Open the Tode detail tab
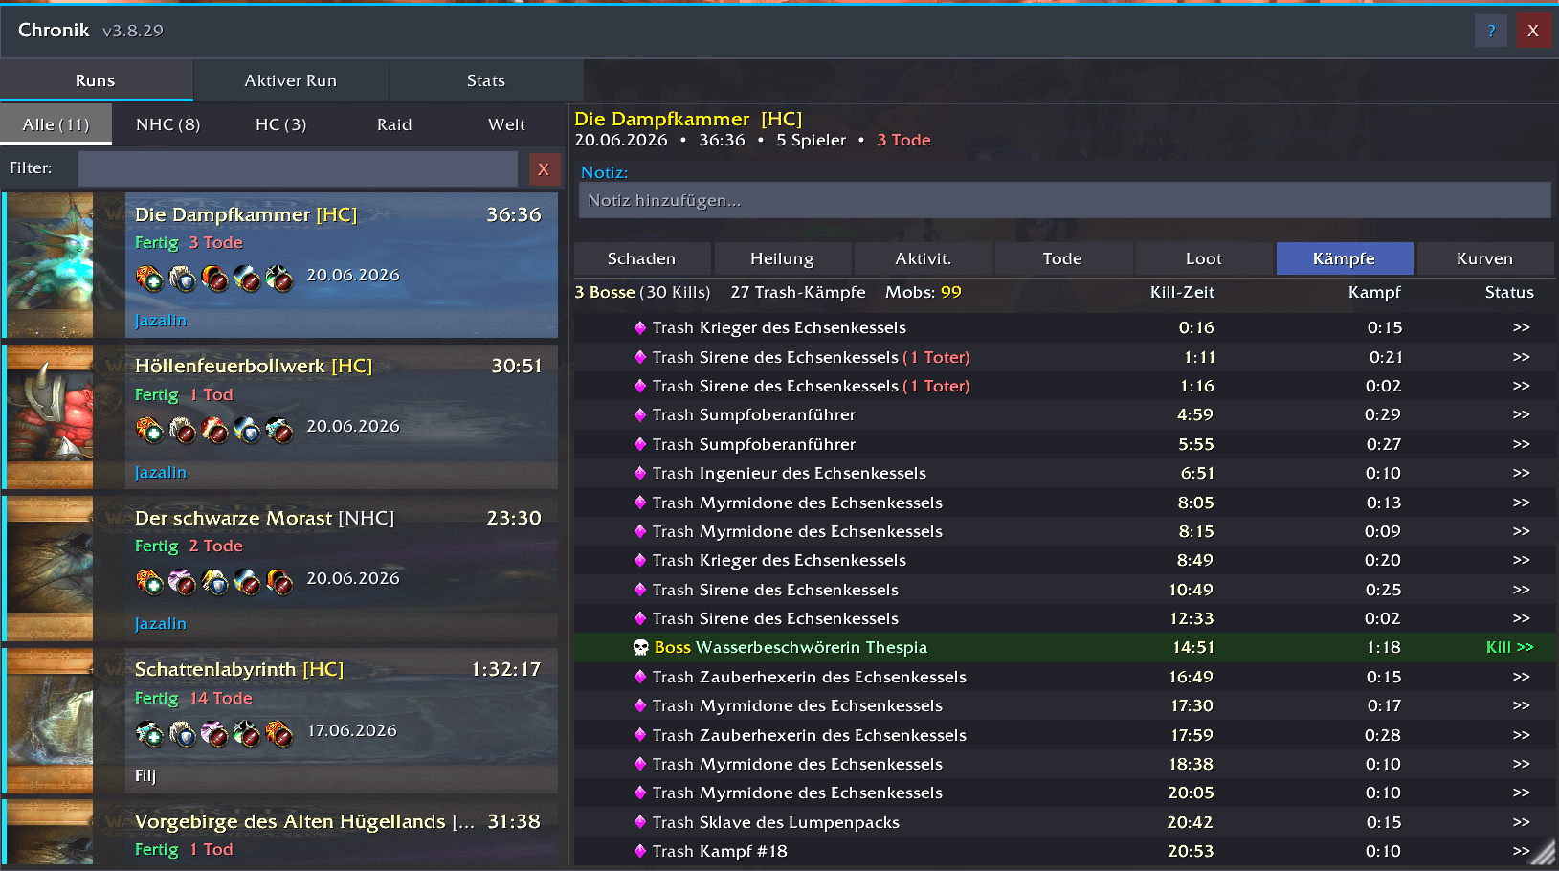This screenshot has width=1559, height=871. point(1063,258)
